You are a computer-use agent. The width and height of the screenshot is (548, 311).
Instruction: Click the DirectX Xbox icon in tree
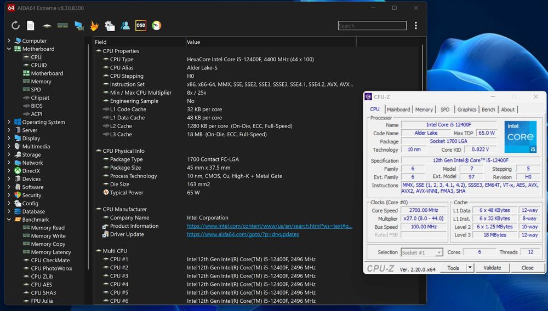point(18,171)
